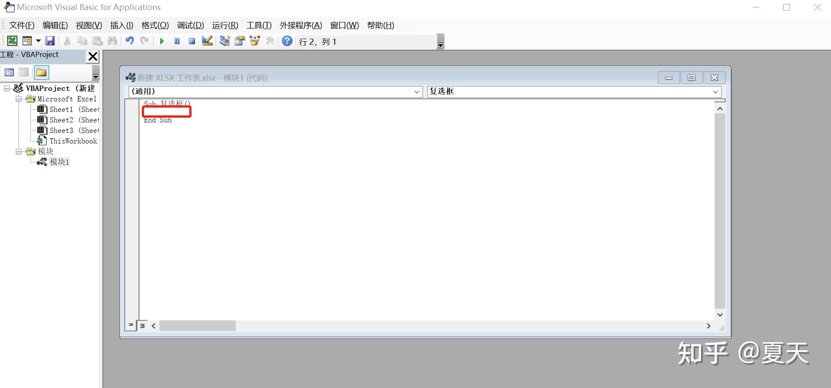Screen dimensions: 831x388
Task: Collapse the Microsoft Excel objects folder
Action: coord(19,99)
